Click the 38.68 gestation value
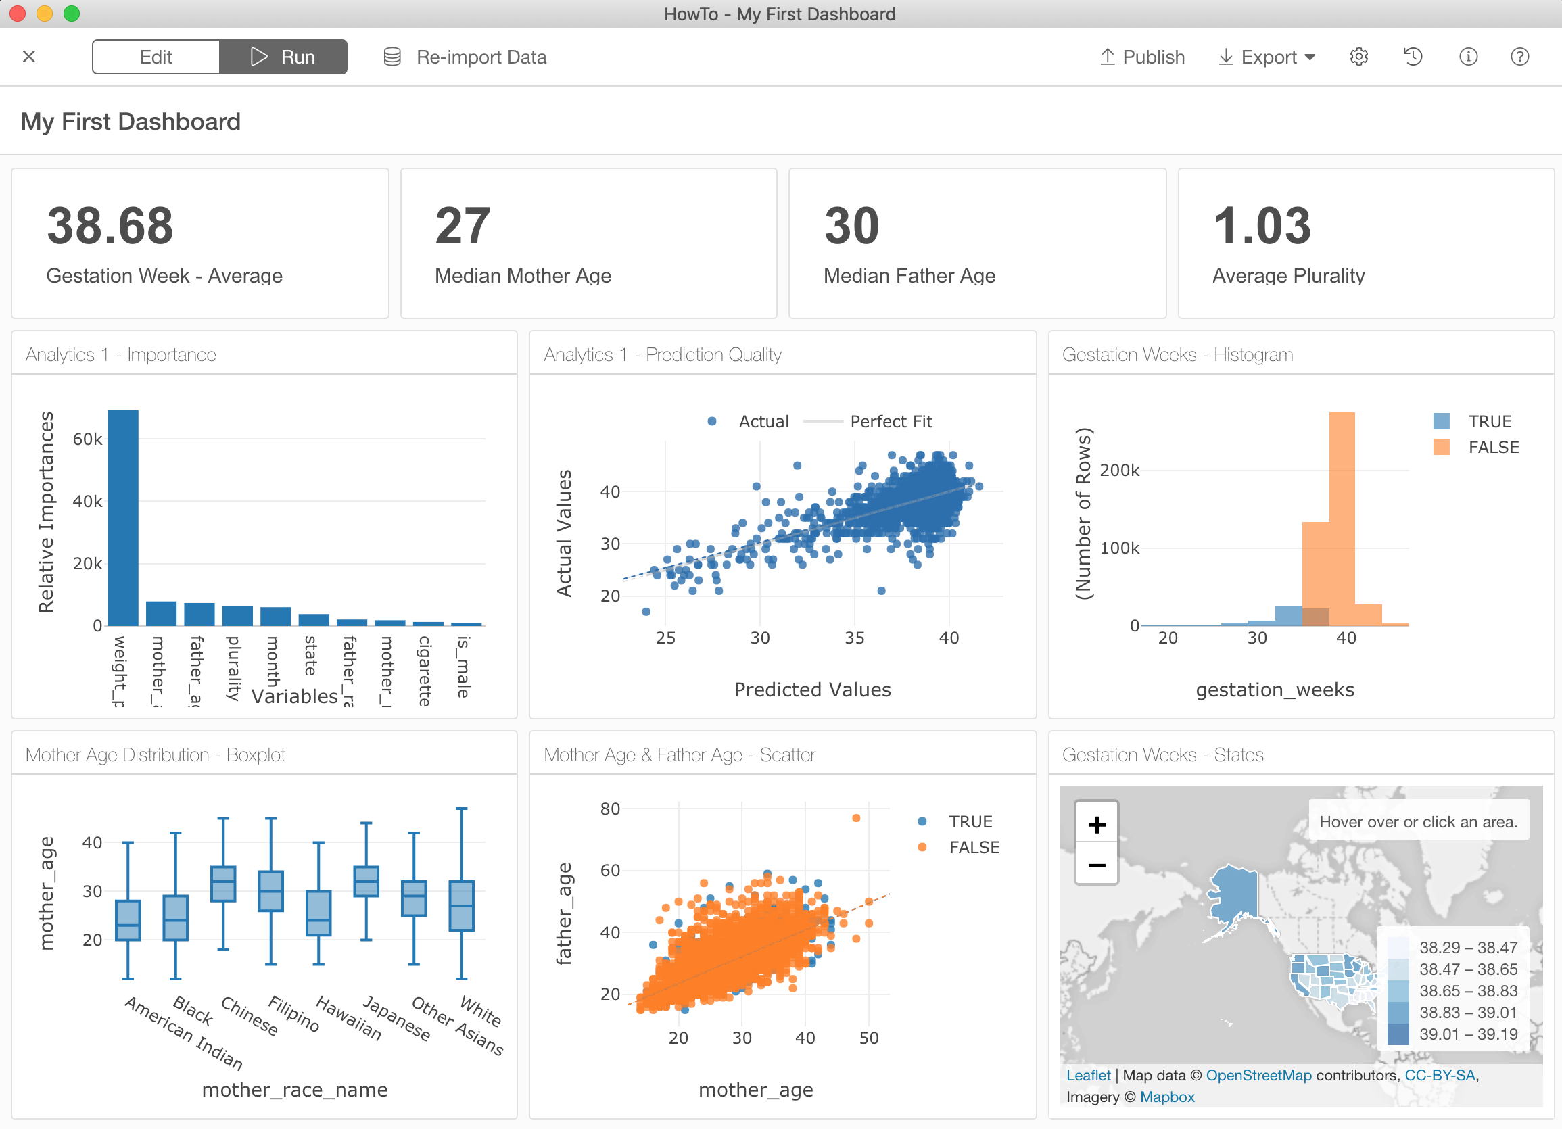 coord(110,226)
